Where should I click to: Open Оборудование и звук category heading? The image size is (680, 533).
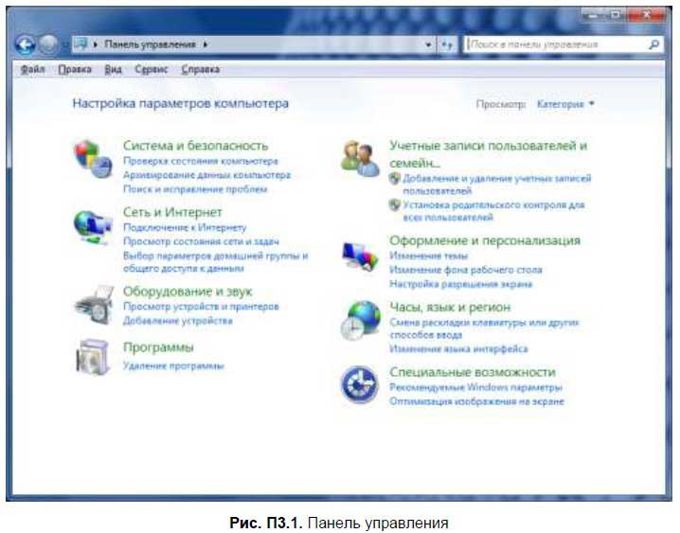(188, 292)
